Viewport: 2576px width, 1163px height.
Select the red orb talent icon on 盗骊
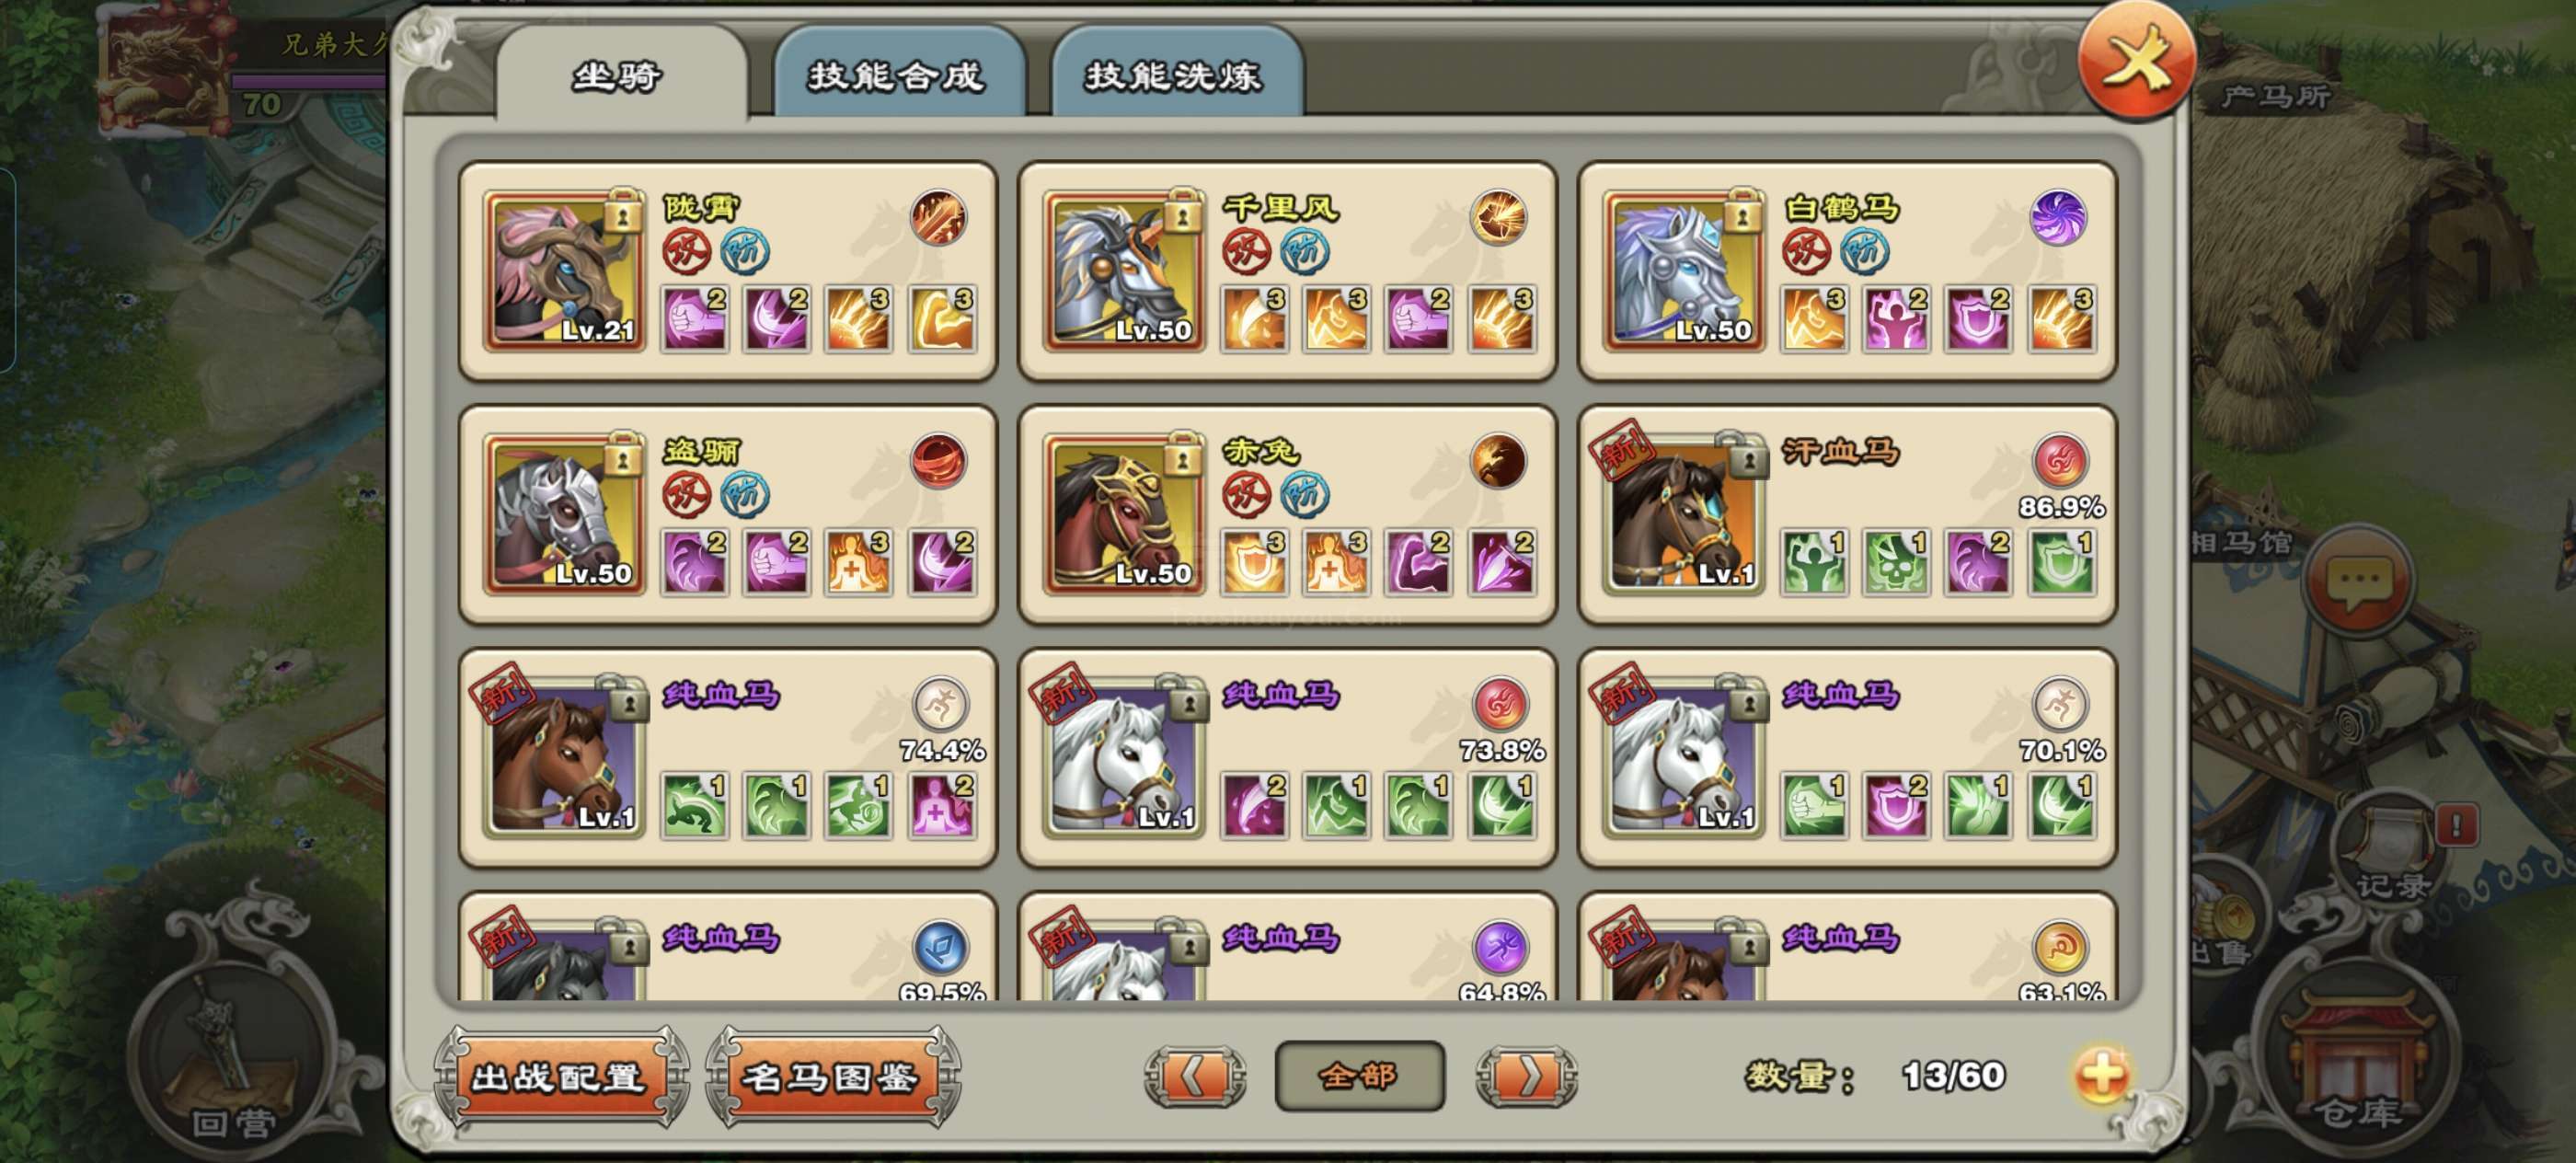pyautogui.click(x=938, y=460)
